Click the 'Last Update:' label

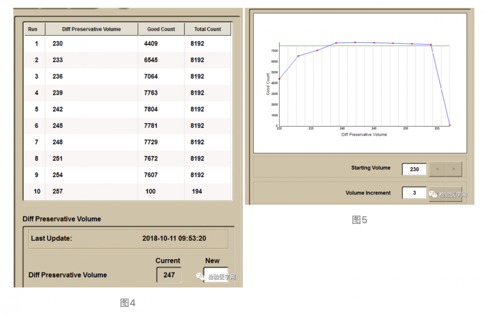click(x=51, y=238)
